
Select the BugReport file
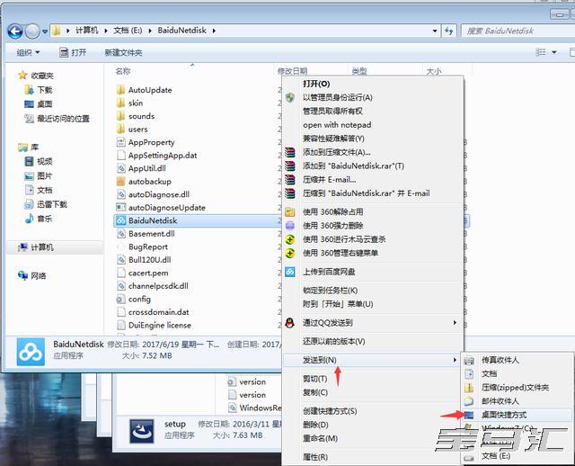(x=147, y=246)
